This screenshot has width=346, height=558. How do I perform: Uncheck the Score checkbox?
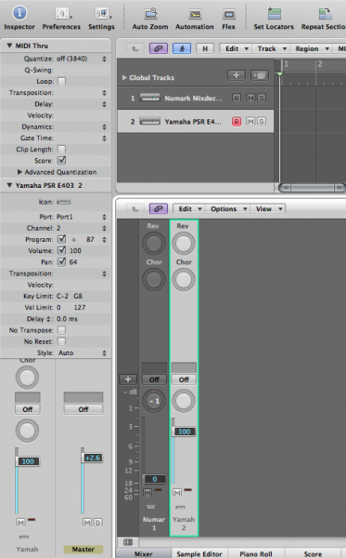point(62,161)
